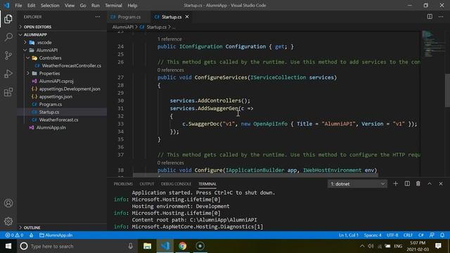The width and height of the screenshot is (450, 253).
Task: Open the Accounts menu icon
Action: coord(8,203)
